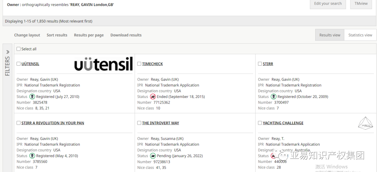Click the Registered status icon for STIRR October 2009
The image size is (377, 172).
(274, 97)
